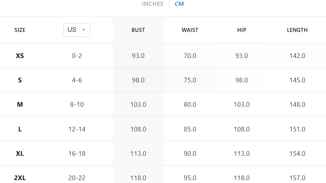326x183 pixels.
Task: Select the XS size row label
Action: (20, 56)
